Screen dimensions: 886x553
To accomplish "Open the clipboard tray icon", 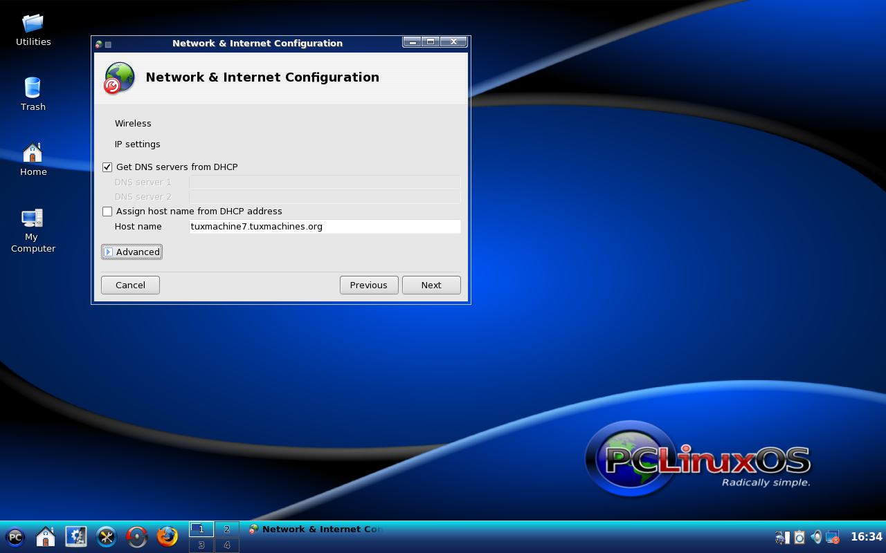I will tap(799, 537).
